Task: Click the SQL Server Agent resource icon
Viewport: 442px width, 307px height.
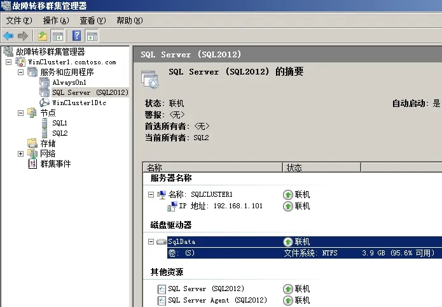Action: [x=162, y=300]
